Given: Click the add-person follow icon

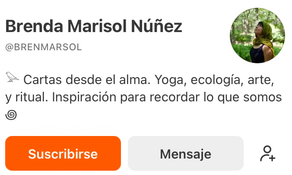Looking at the screenshot, I should pyautogui.click(x=268, y=153).
